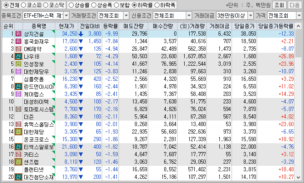Click the (외)거래량 column header
The image size is (304, 183).
192,26
